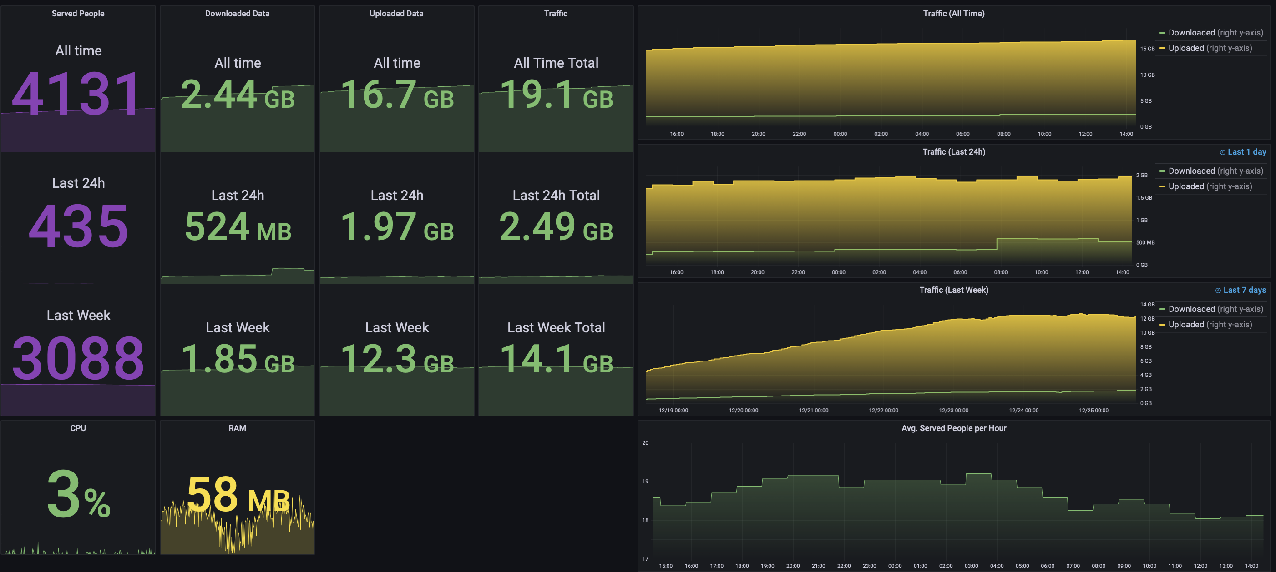Screen dimensions: 1276x572
Task: Click yellow Uploaded swatch in Traffic (Last Week) legend
Action: (x=1162, y=325)
